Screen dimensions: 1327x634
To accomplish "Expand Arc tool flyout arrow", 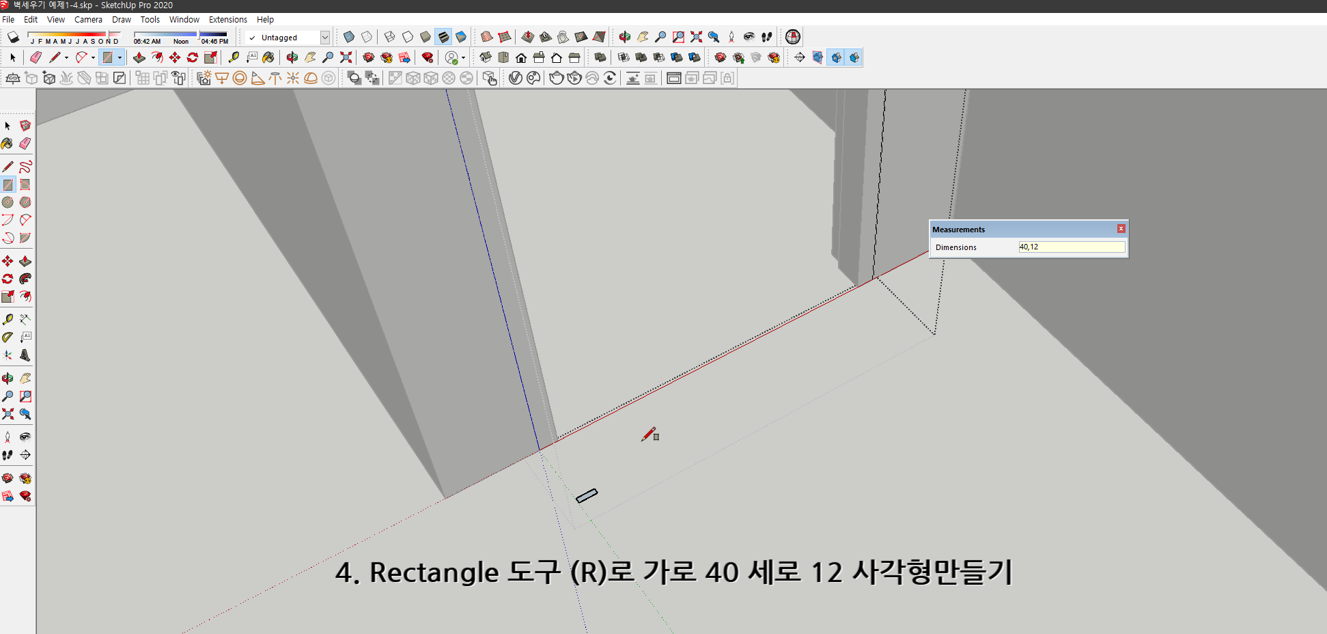I will [93, 57].
